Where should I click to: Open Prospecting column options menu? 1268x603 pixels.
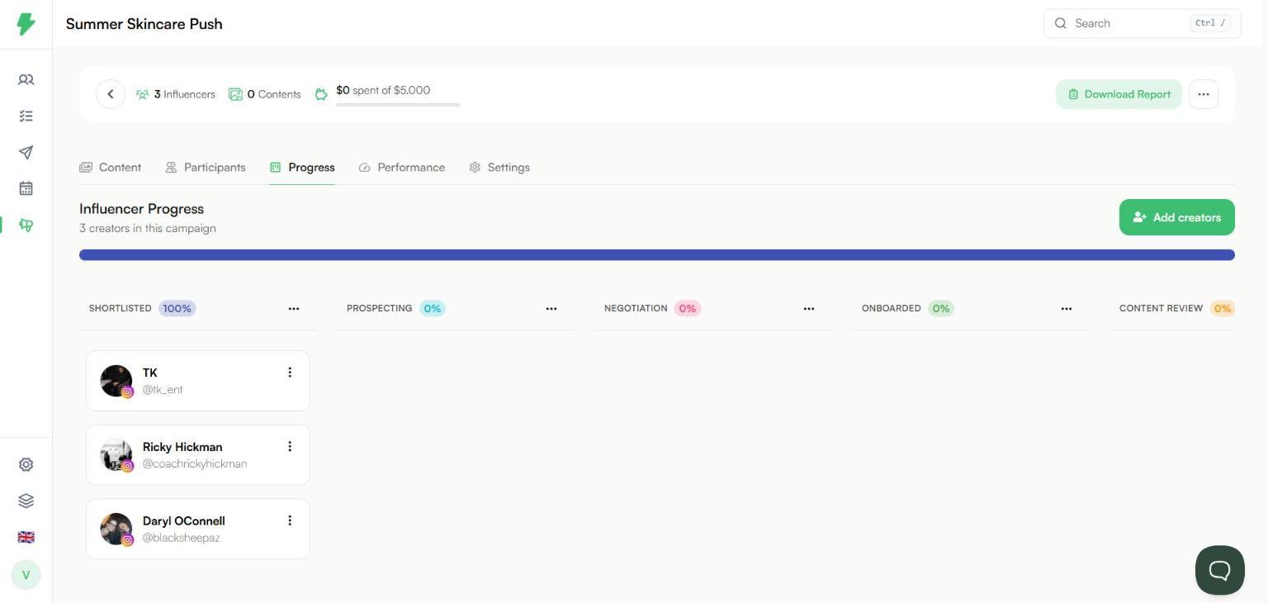[x=551, y=309]
